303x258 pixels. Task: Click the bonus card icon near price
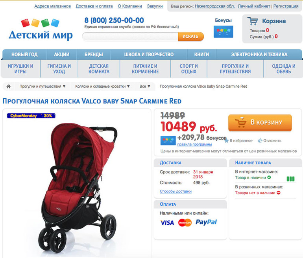168,140
